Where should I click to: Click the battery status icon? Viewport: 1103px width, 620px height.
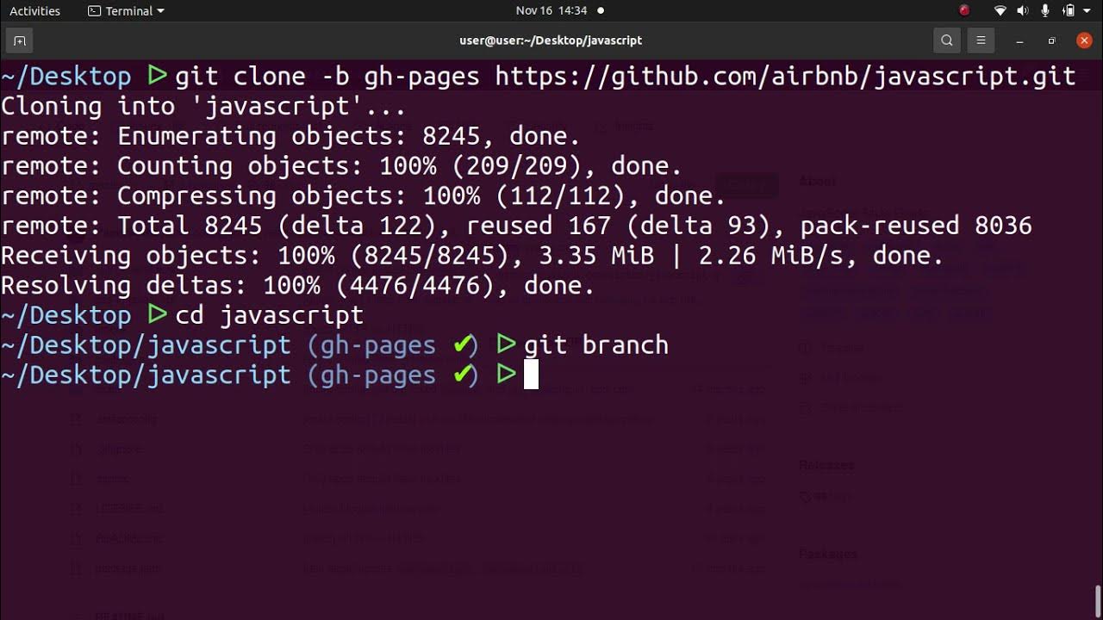pyautogui.click(x=1069, y=11)
